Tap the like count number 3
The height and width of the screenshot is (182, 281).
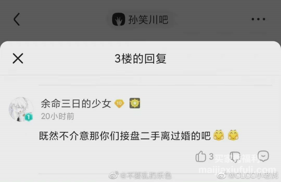[211, 156]
